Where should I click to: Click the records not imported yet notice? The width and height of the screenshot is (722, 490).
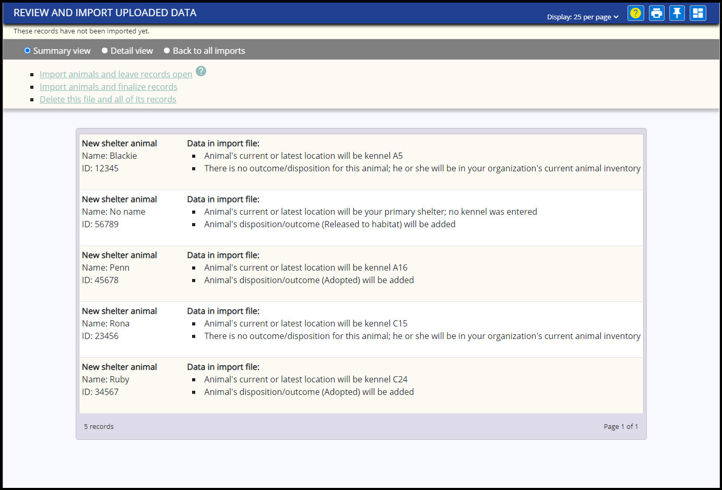[81, 31]
